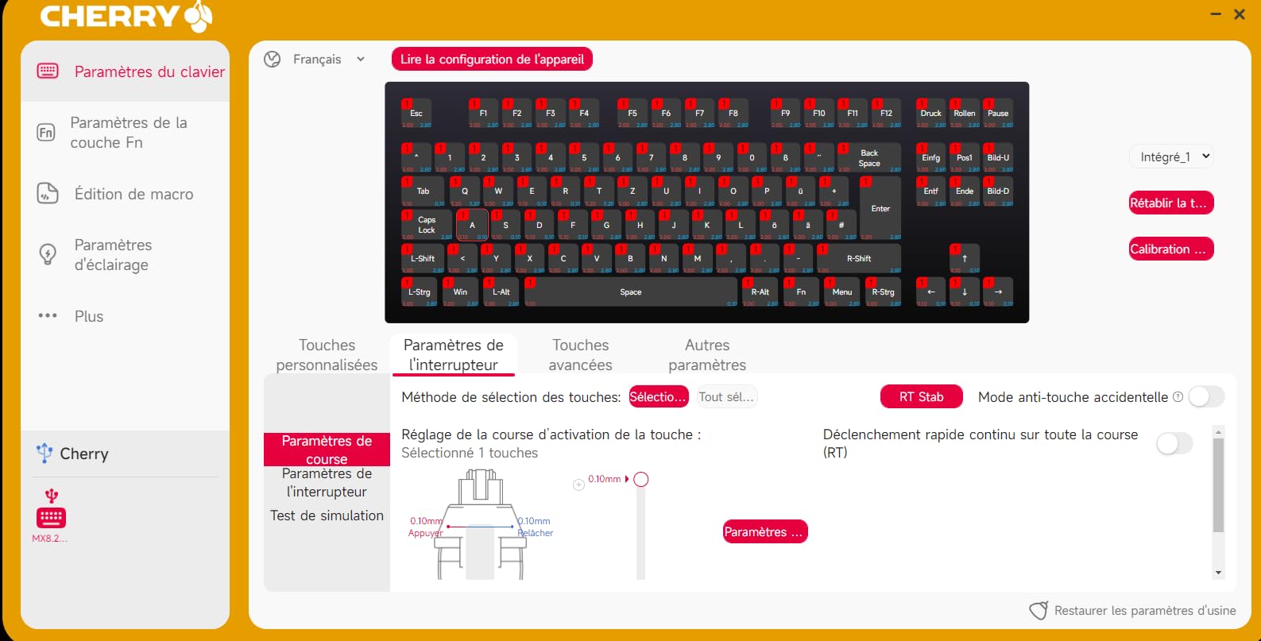Click the red Sélectio... selection method button
The width and height of the screenshot is (1261, 641).
tap(658, 396)
